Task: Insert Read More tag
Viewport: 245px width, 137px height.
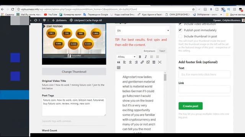Action: click(154, 62)
